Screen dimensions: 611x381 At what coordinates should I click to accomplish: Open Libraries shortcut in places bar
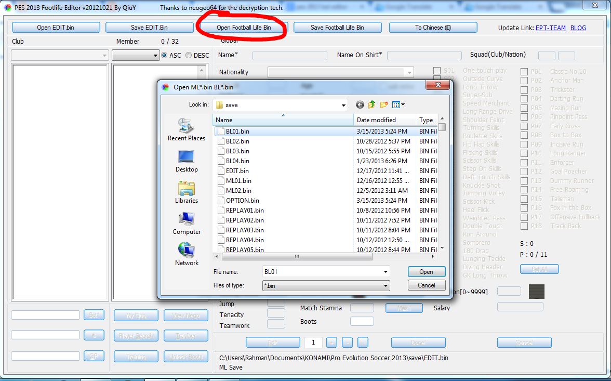click(186, 192)
